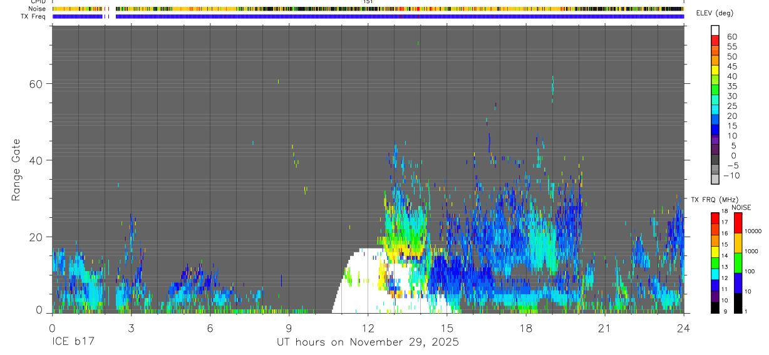Click the 'TX Freq' row label at top
The height and width of the screenshot is (355, 769).
tap(33, 16)
